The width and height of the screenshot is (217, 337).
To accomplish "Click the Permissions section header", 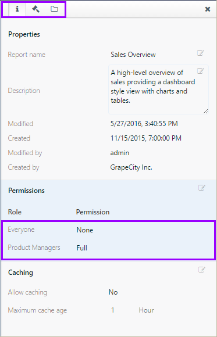I will 26,191.
